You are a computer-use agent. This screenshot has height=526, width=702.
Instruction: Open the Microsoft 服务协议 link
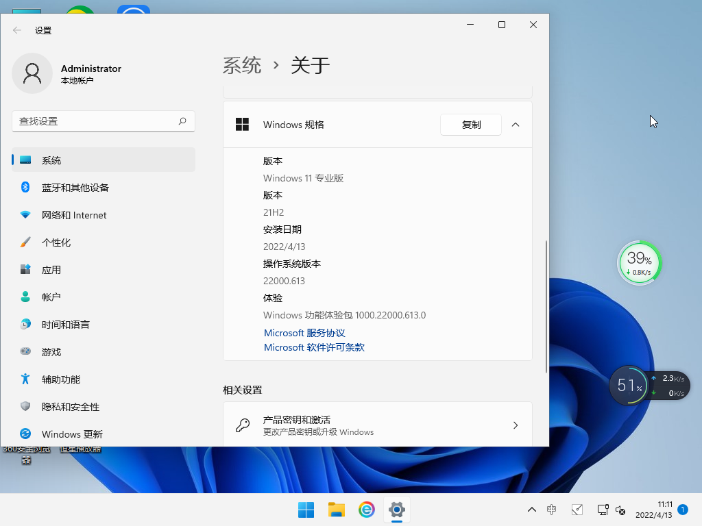point(304,333)
